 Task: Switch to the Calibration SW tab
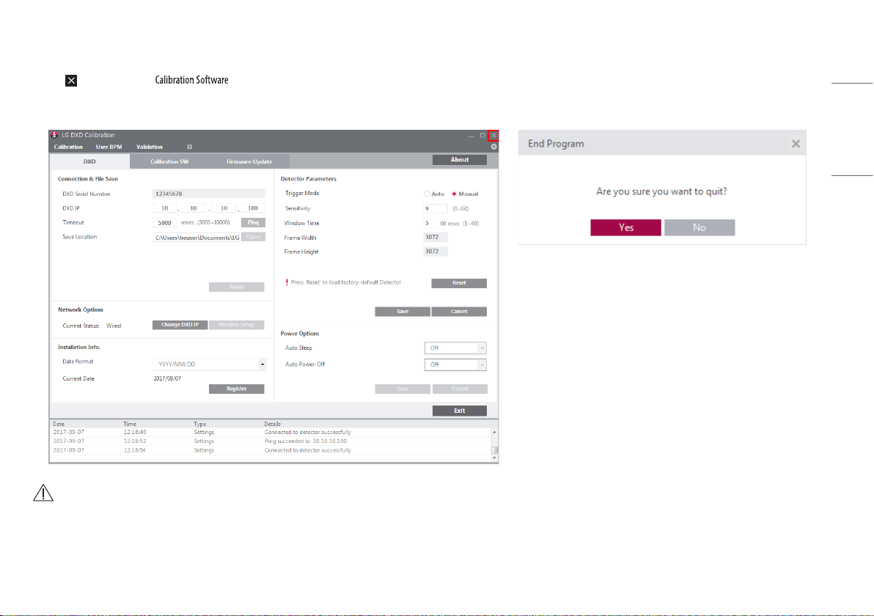coord(169,161)
